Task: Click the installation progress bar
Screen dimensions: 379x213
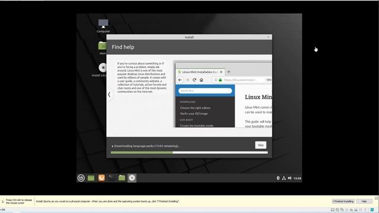Action: coord(189,153)
